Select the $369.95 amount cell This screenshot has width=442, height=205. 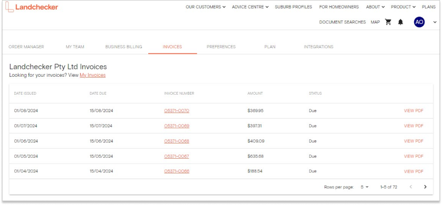click(x=256, y=111)
